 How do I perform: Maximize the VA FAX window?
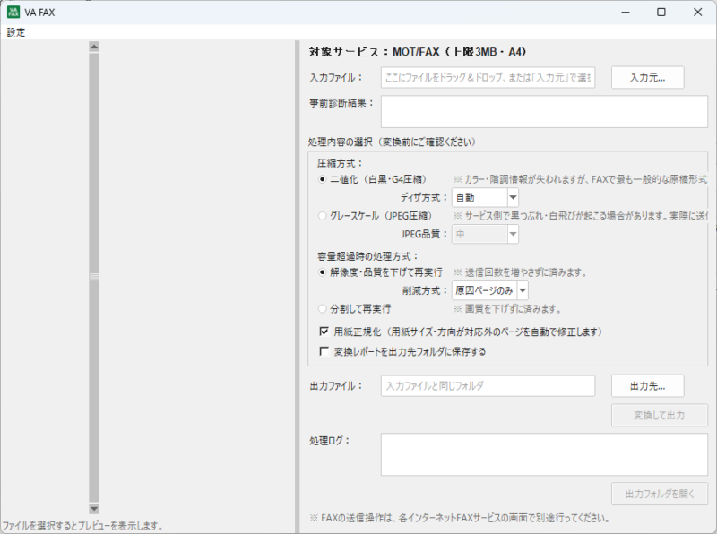[x=661, y=13]
